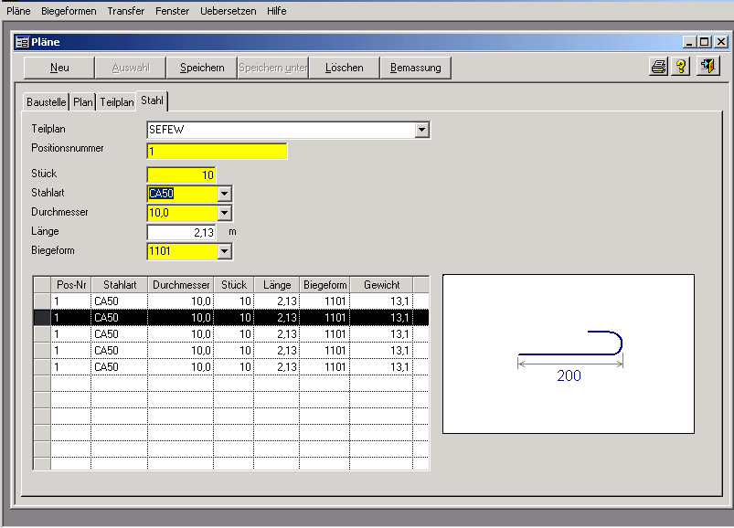Switch to the Teilplan tab
The height and width of the screenshot is (528, 734).
tap(117, 102)
